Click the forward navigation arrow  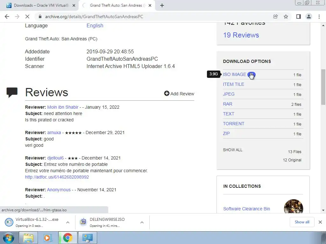[17, 17]
